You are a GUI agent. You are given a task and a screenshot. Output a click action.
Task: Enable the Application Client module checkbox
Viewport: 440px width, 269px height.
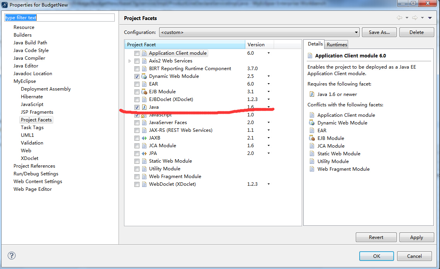(137, 53)
